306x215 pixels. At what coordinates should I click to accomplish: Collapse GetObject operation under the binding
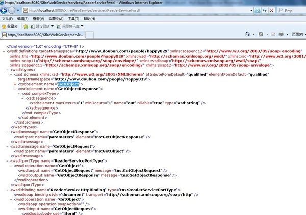click(x=11, y=199)
